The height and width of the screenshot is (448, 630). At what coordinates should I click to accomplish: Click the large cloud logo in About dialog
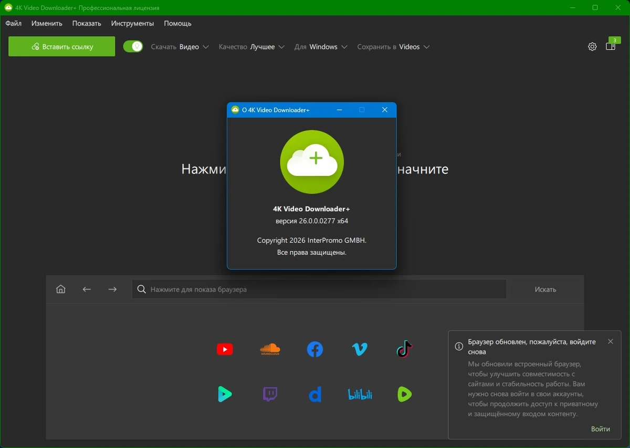(312, 162)
